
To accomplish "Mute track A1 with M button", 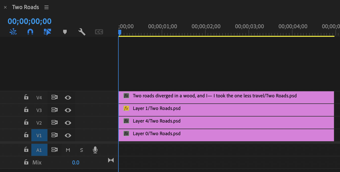I will coord(68,150).
